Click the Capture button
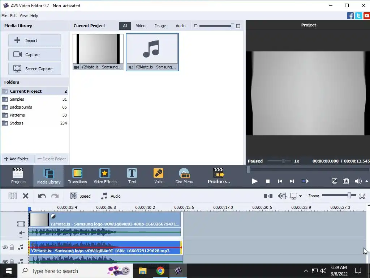370x278 pixels. 35,55
